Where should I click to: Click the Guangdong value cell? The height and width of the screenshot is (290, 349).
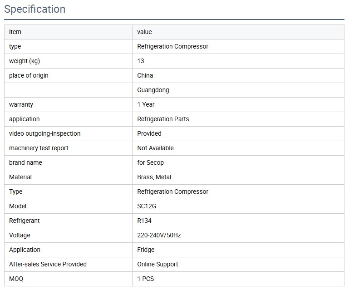point(153,90)
